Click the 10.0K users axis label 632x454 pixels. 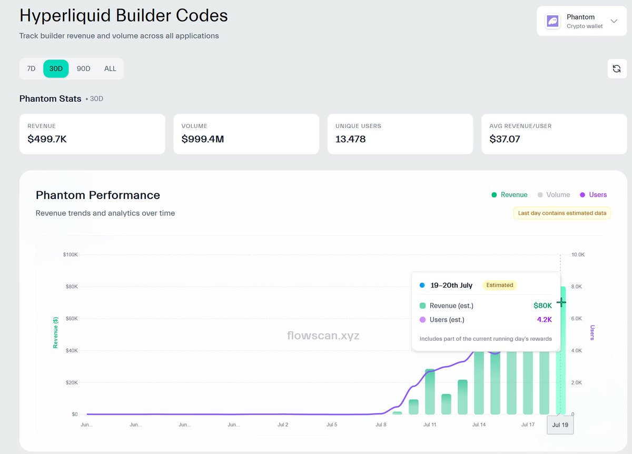(578, 254)
